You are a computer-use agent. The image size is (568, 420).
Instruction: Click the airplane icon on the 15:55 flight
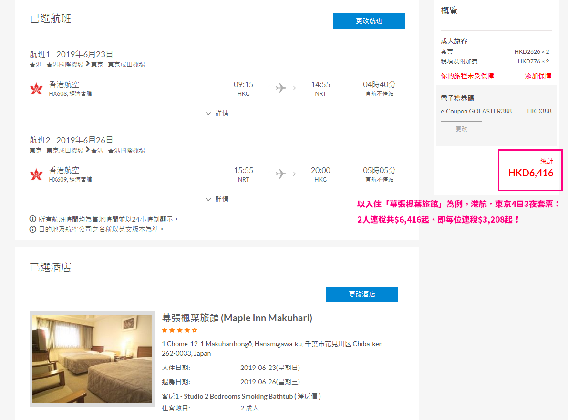pos(281,174)
